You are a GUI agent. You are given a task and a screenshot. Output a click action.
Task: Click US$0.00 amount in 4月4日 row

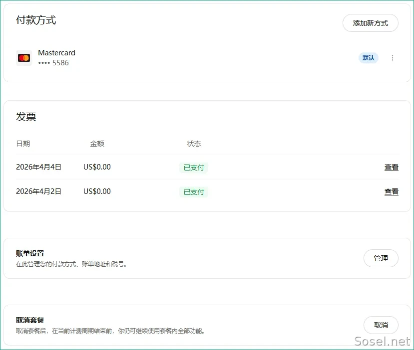[x=97, y=167]
